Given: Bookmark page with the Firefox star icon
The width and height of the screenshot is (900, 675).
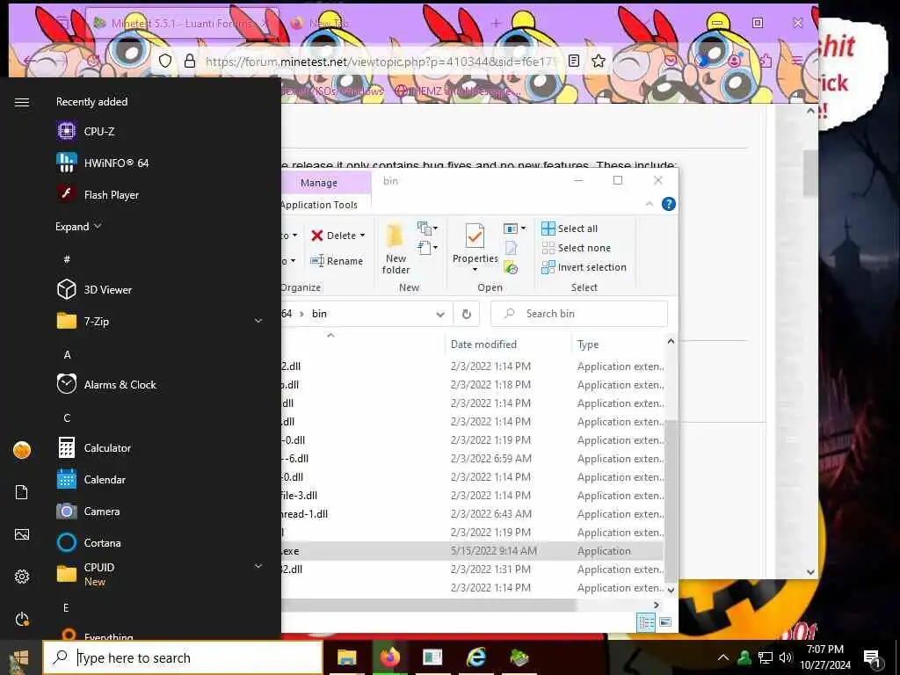Looking at the screenshot, I should pyautogui.click(x=599, y=61).
